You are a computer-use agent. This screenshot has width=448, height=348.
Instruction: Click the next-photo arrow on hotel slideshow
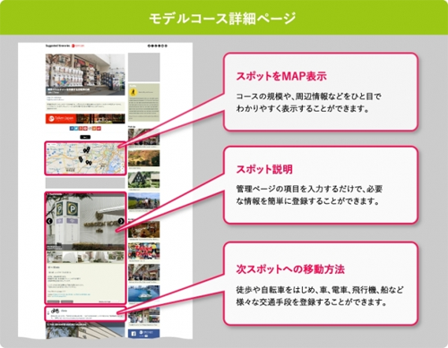[x=121, y=221]
